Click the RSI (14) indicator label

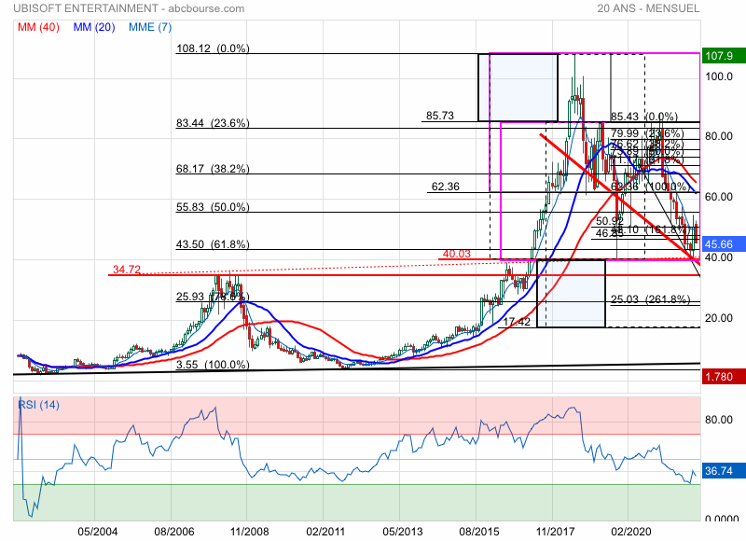click(x=38, y=405)
